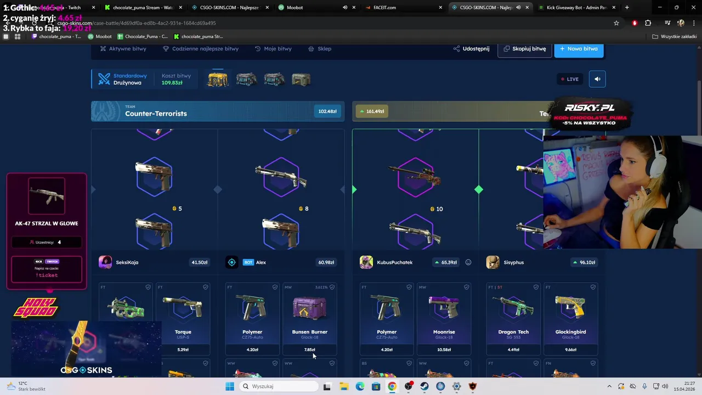The width and height of the screenshot is (702, 395).
Task: Select the second case icon in battle header
Action: click(x=246, y=80)
